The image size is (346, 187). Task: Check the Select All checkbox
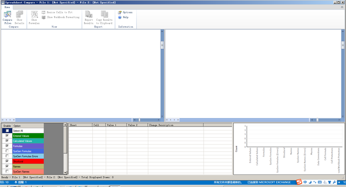point(7,131)
